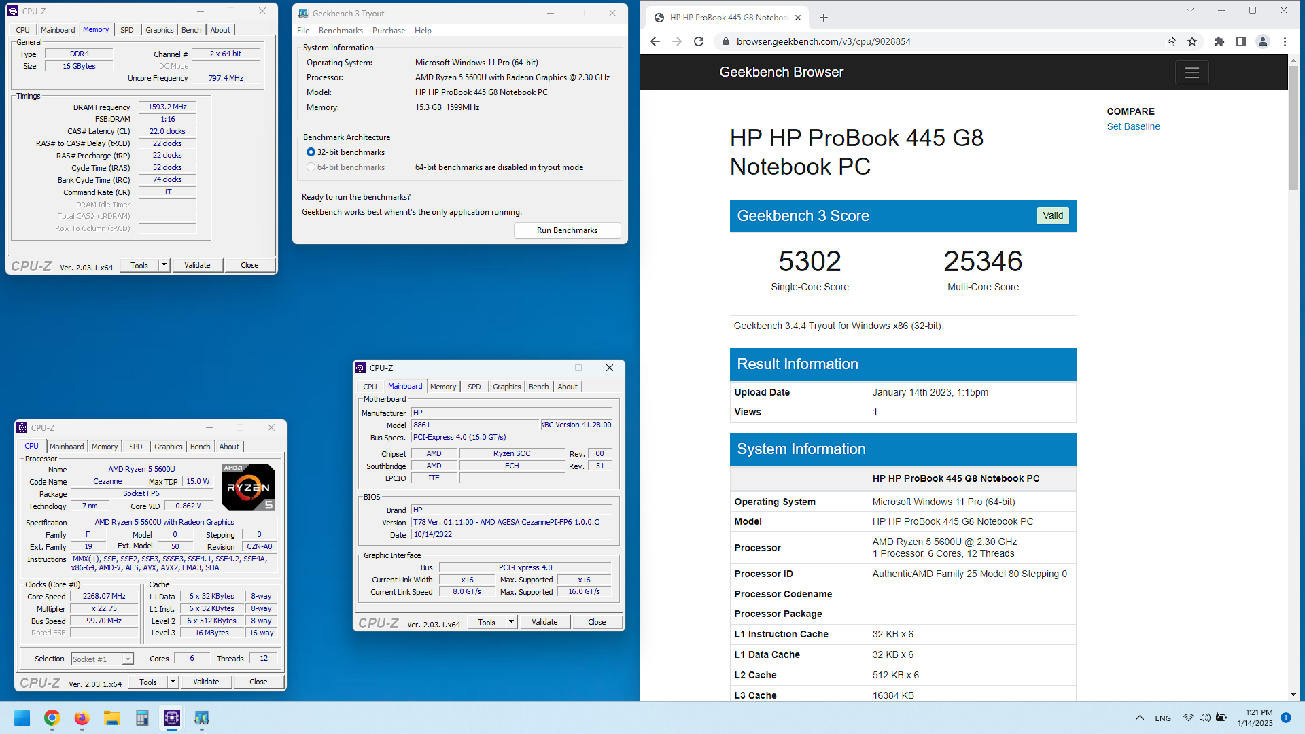Click Close in CPU-Z Memory window
The width and height of the screenshot is (1305, 734).
pos(249,265)
